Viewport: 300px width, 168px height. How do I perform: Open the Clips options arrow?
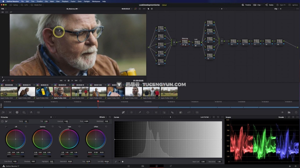[x=262, y=5]
